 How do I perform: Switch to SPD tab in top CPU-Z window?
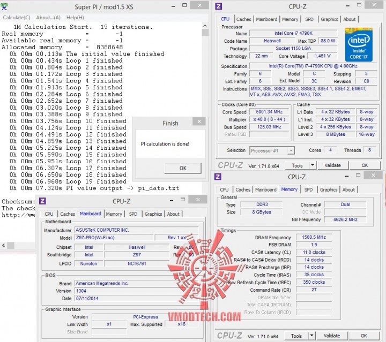click(309, 19)
